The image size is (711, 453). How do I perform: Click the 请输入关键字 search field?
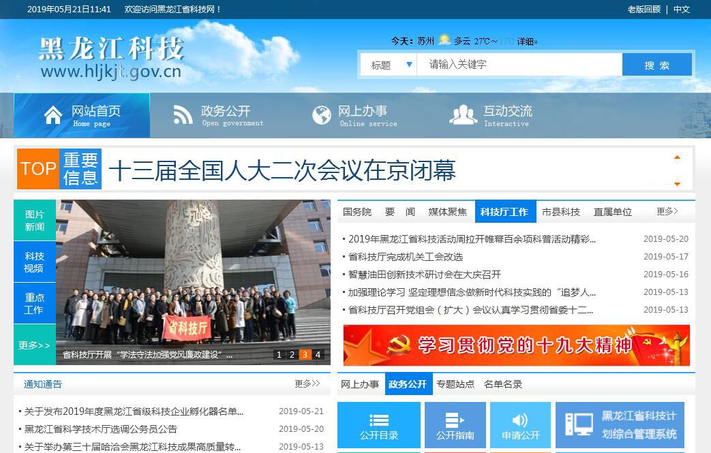point(518,65)
